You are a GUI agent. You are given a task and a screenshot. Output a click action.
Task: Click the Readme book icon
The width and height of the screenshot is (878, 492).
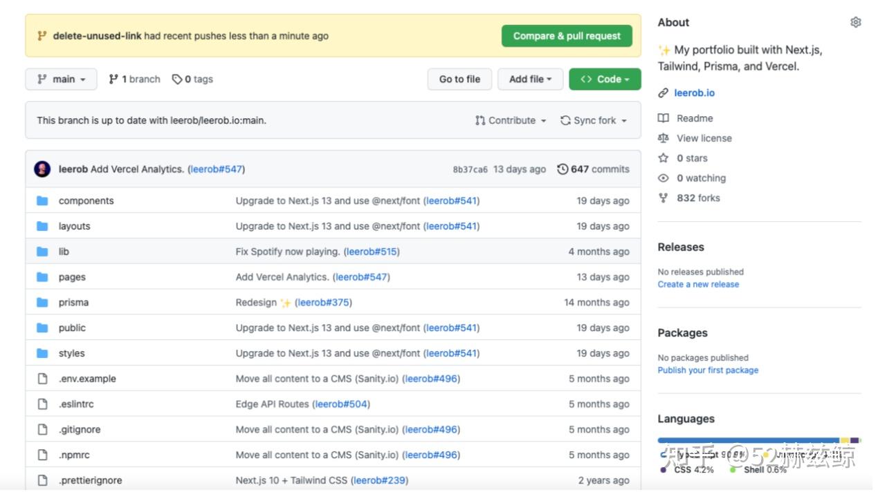[664, 118]
